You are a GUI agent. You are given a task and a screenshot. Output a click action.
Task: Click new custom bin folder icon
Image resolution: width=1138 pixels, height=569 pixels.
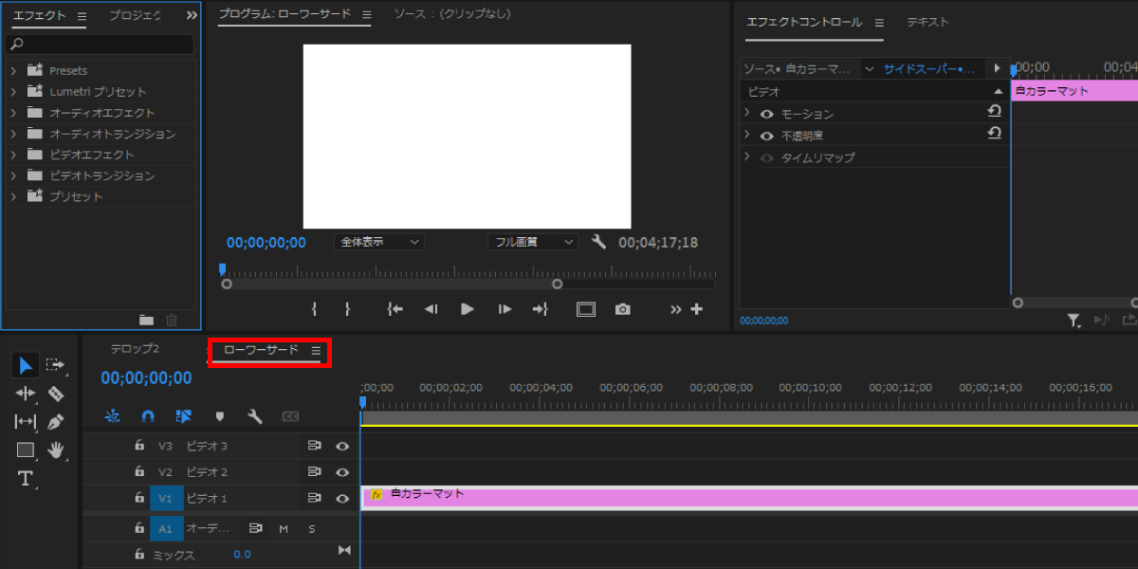click(x=146, y=321)
